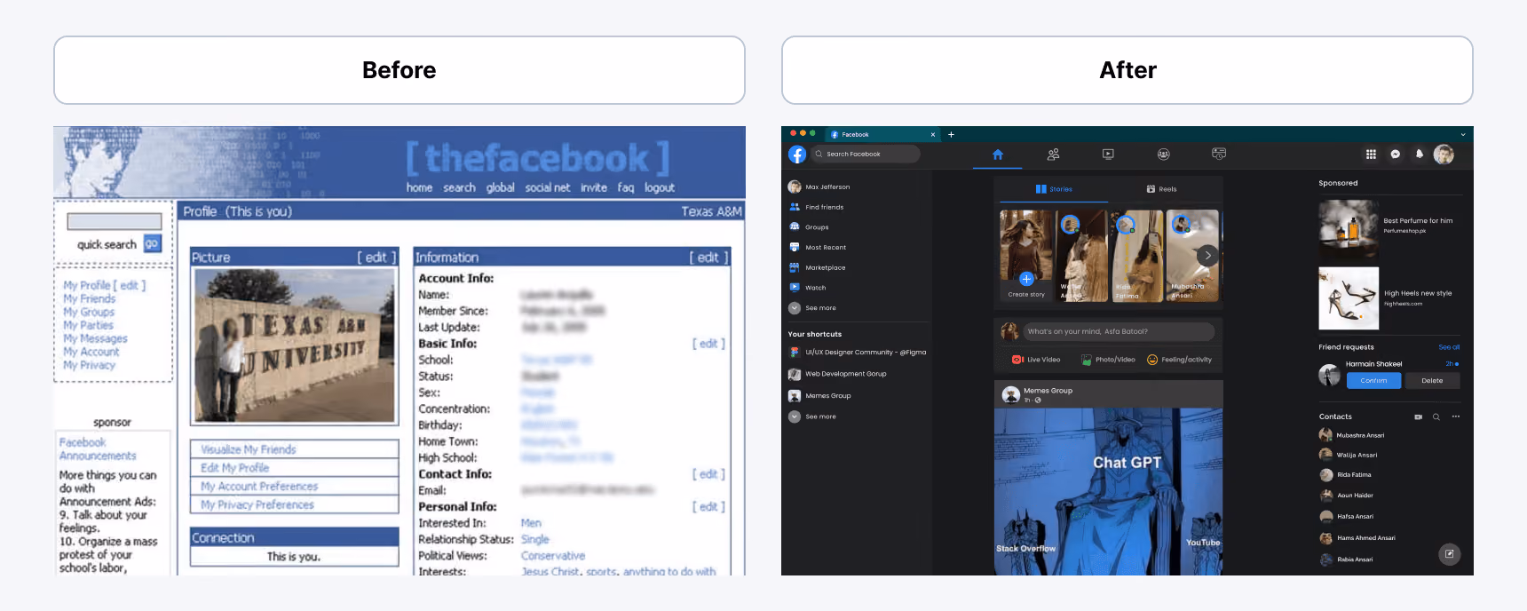Image resolution: width=1527 pixels, height=611 pixels.
Task: Click social net in thefacebook top menu
Action: pyautogui.click(x=547, y=187)
